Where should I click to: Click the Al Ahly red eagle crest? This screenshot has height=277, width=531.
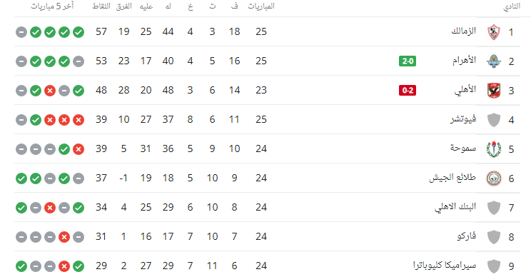[494, 91]
